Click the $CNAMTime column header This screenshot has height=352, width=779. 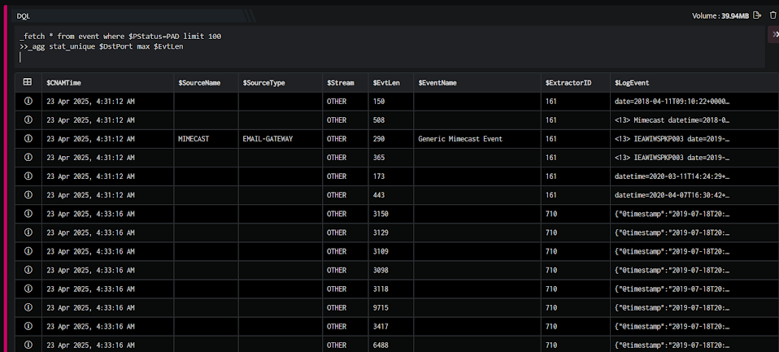[x=63, y=83]
